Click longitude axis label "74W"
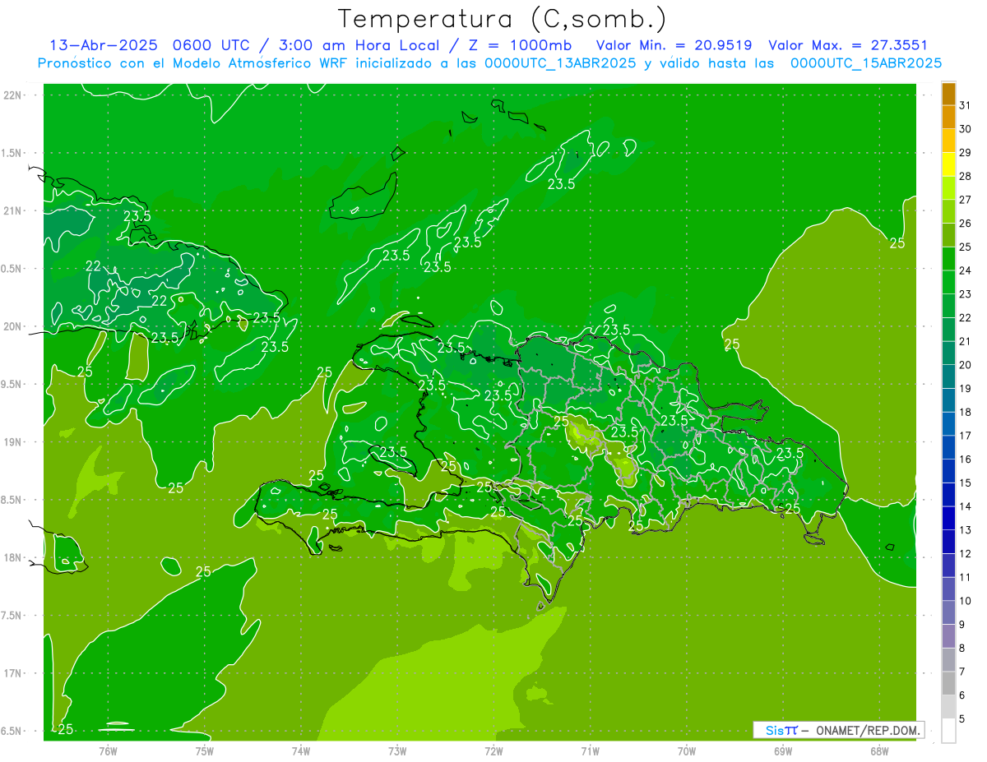 300,751
